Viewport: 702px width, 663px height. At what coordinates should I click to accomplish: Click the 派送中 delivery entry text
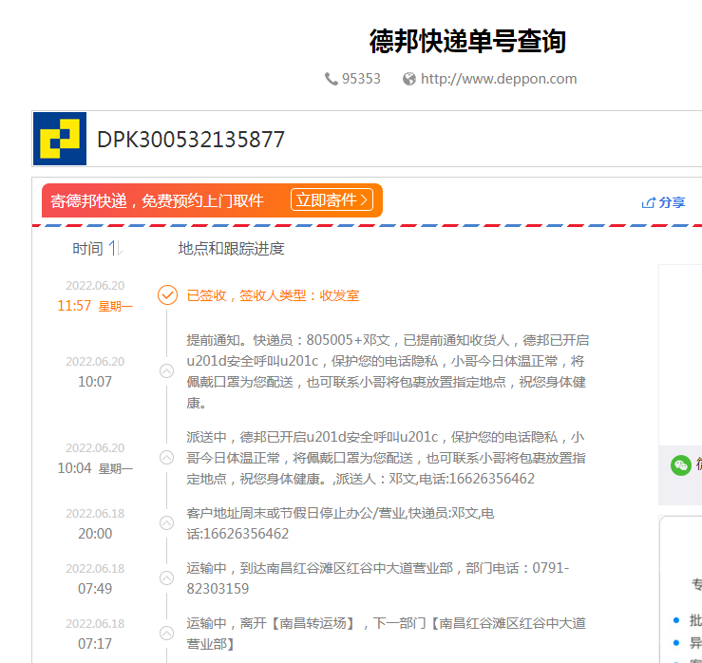(x=387, y=458)
